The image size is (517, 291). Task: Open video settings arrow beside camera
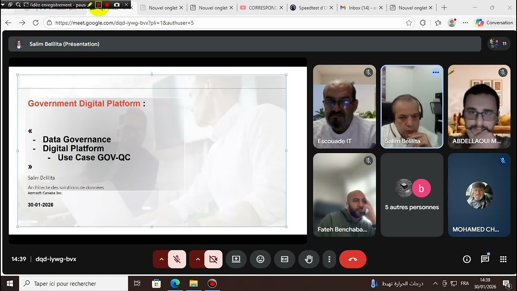(x=198, y=259)
